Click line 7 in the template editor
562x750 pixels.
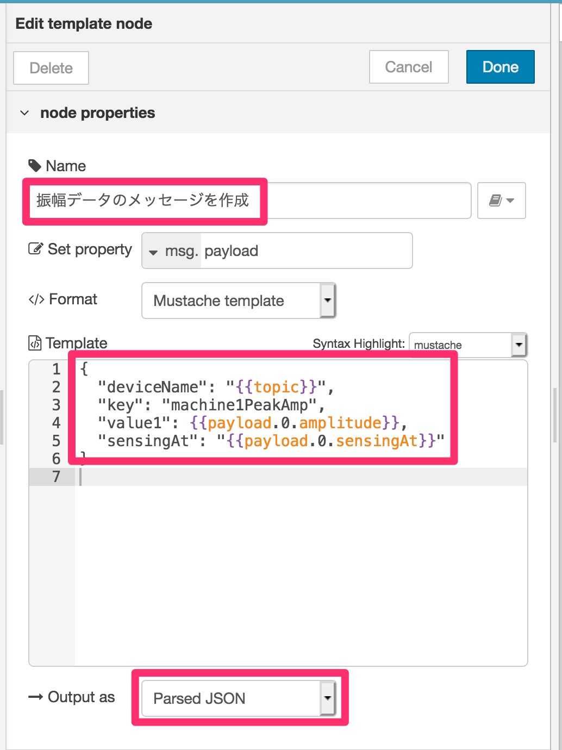point(302,477)
